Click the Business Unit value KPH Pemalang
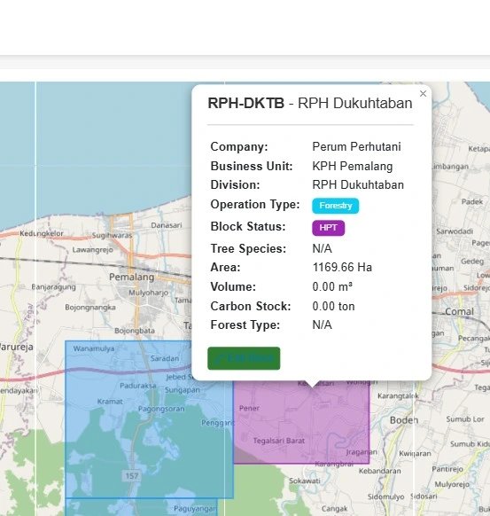490x516 pixels. 352,166
